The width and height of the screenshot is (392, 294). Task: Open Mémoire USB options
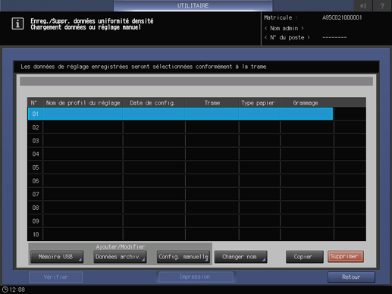click(x=57, y=257)
